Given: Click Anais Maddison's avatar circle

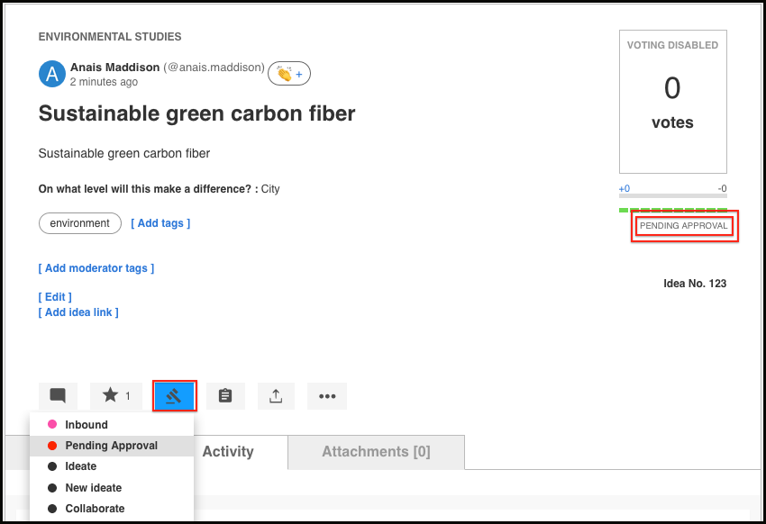Looking at the screenshot, I should pyautogui.click(x=51, y=74).
